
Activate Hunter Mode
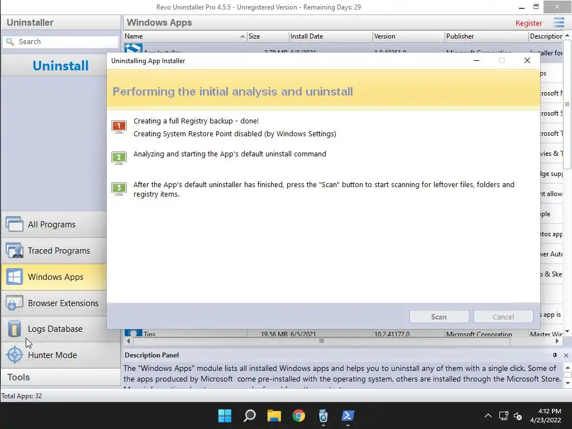[x=60, y=355]
